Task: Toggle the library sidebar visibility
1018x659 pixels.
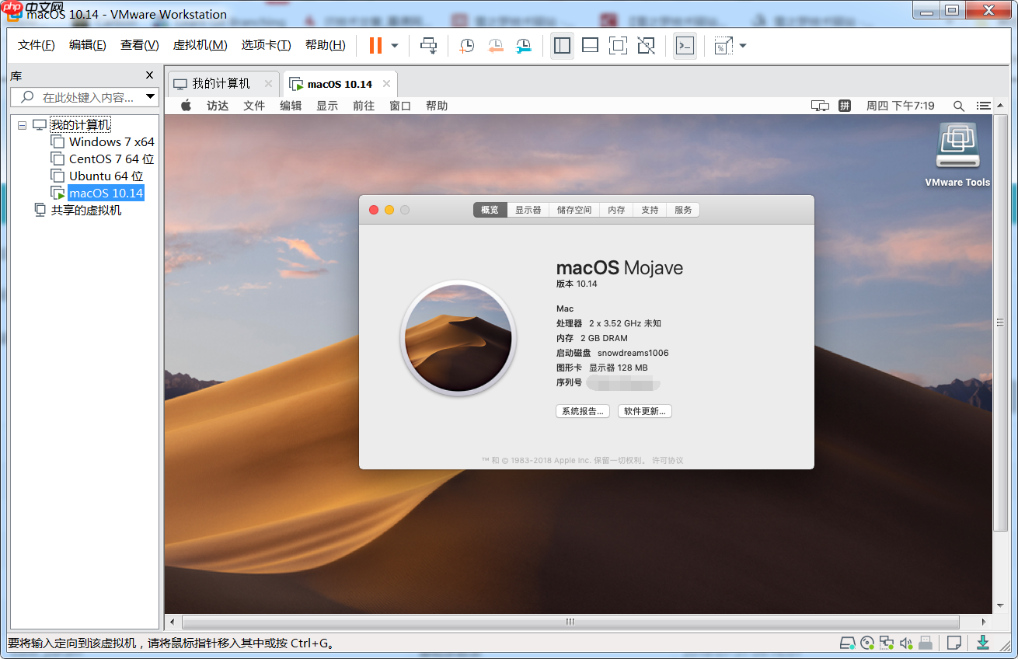Action: (562, 46)
